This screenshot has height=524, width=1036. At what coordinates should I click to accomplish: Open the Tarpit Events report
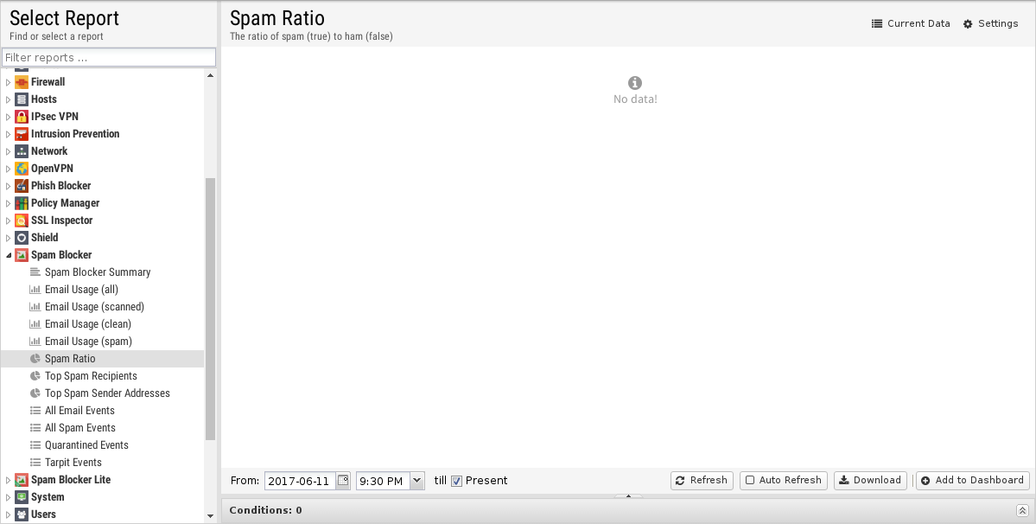73,462
